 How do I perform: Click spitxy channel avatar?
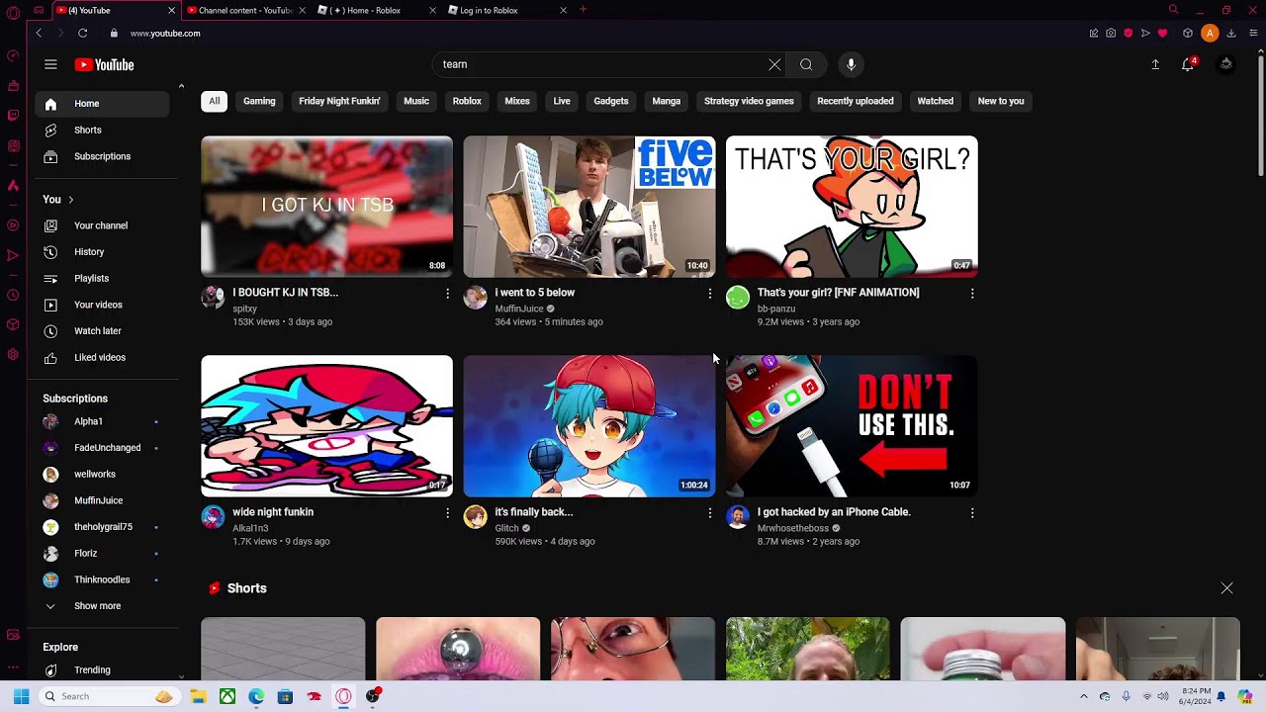point(213,297)
